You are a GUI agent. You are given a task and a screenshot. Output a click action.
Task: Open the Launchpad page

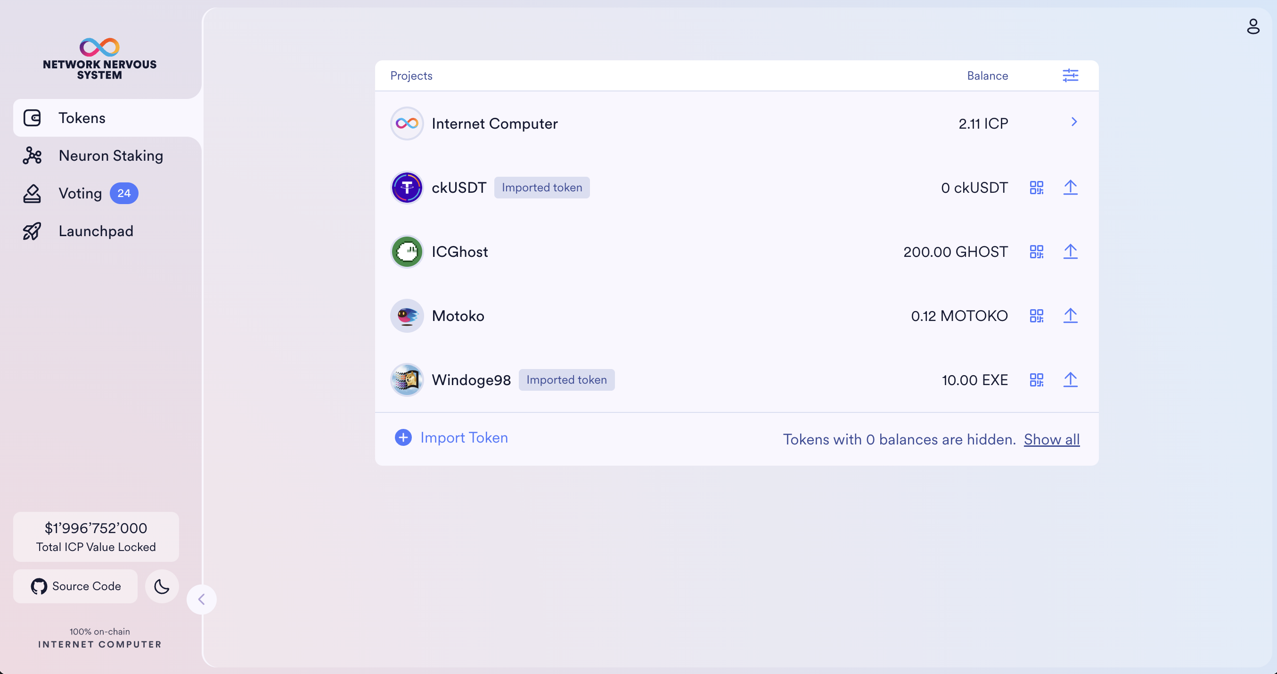pyautogui.click(x=96, y=230)
